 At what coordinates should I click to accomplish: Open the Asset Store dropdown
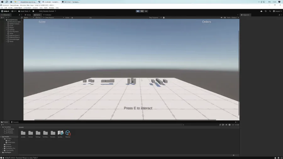24,11
